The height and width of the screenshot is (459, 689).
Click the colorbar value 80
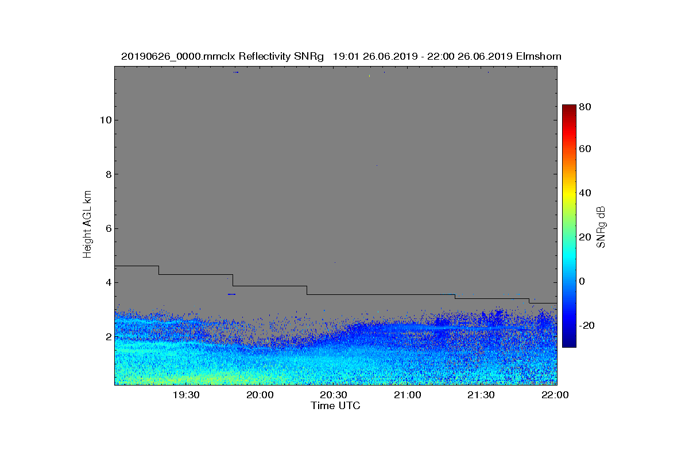586,106
